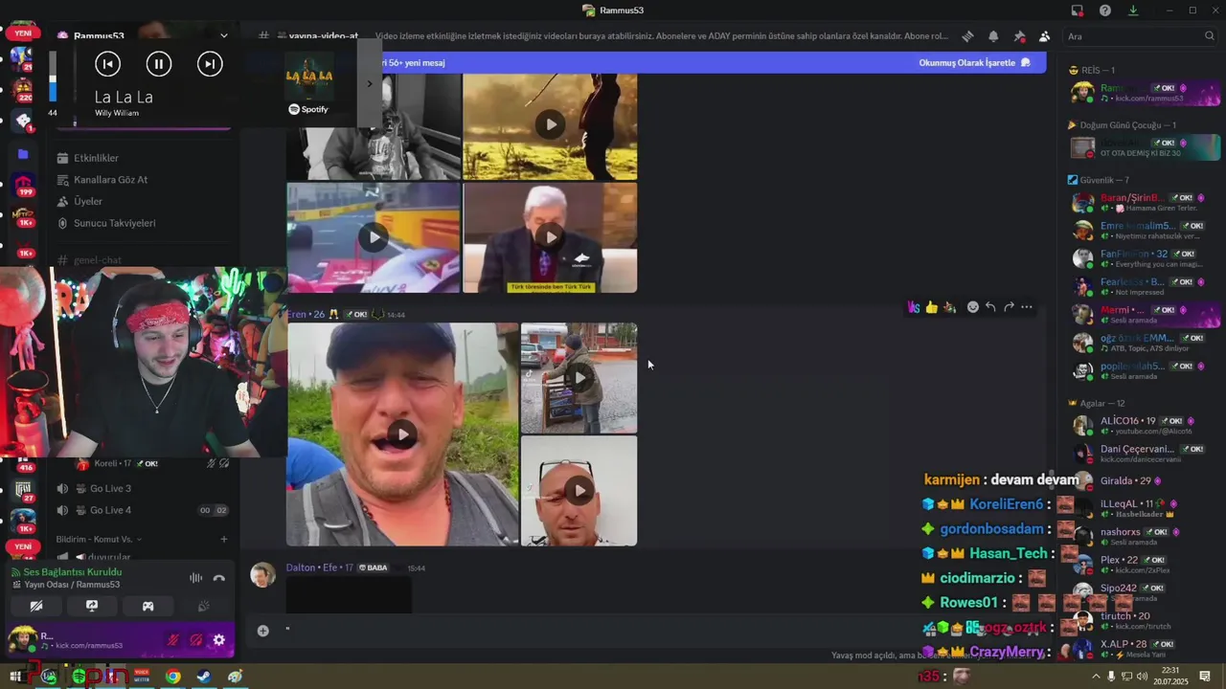Click Okunmuş Olarak İşaretle button

click(975, 62)
